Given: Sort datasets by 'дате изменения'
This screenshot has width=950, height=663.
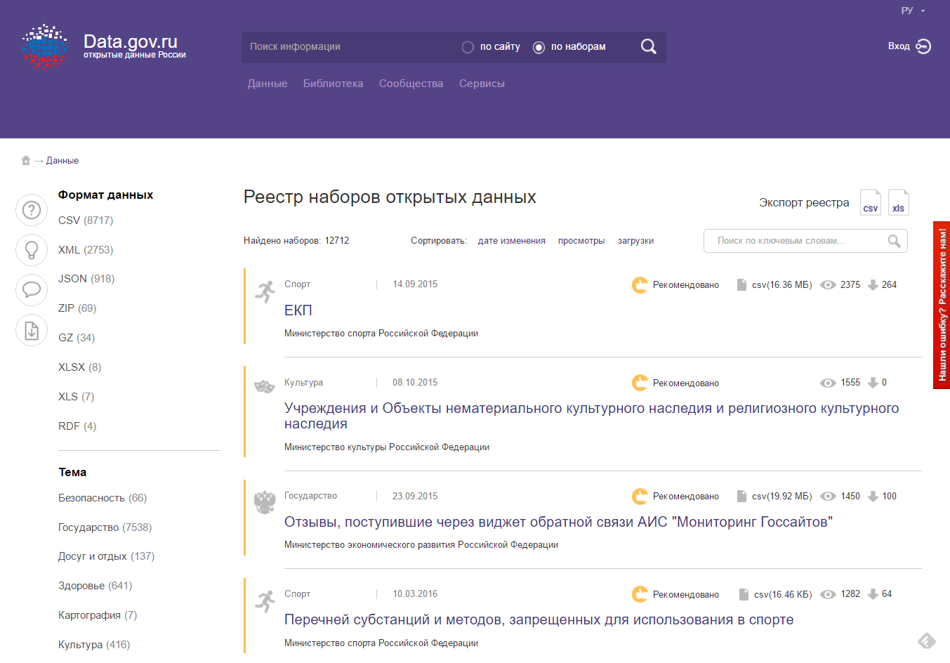Looking at the screenshot, I should 511,241.
